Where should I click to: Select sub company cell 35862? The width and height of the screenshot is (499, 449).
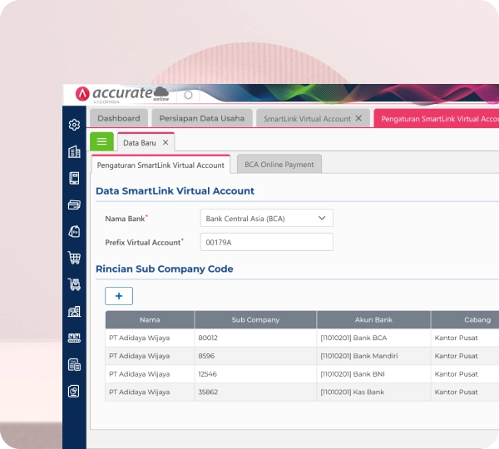(x=255, y=392)
